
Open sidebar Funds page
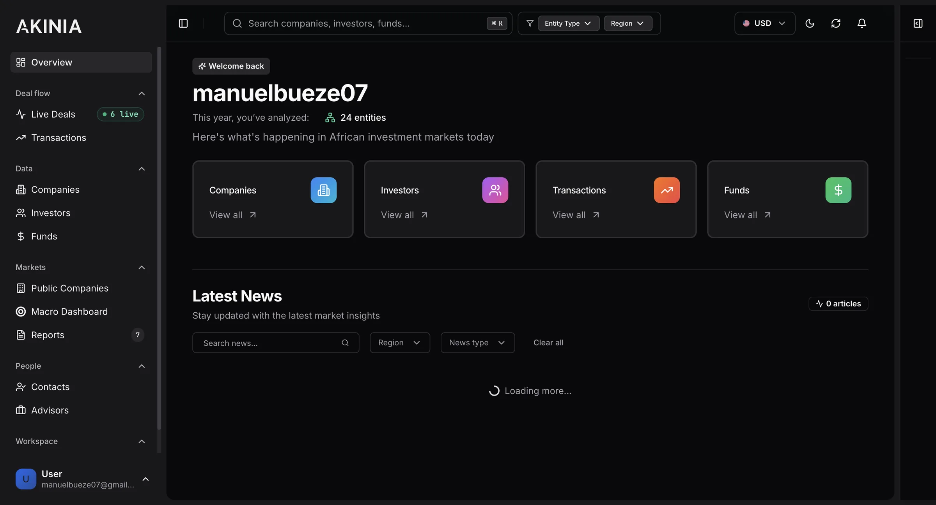click(81, 236)
